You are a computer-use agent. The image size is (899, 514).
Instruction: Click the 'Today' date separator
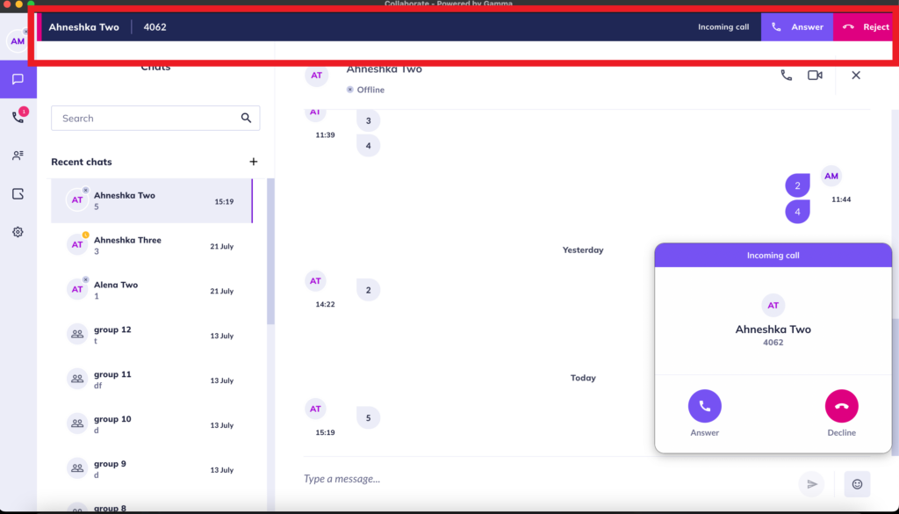[x=583, y=378]
